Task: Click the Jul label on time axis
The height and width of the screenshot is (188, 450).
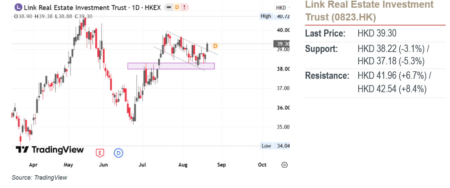Action: [x=142, y=165]
